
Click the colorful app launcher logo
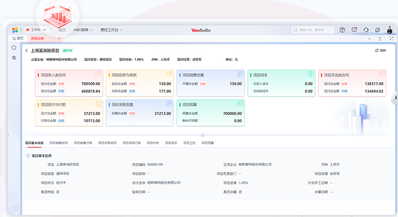pyautogui.click(x=15, y=30)
